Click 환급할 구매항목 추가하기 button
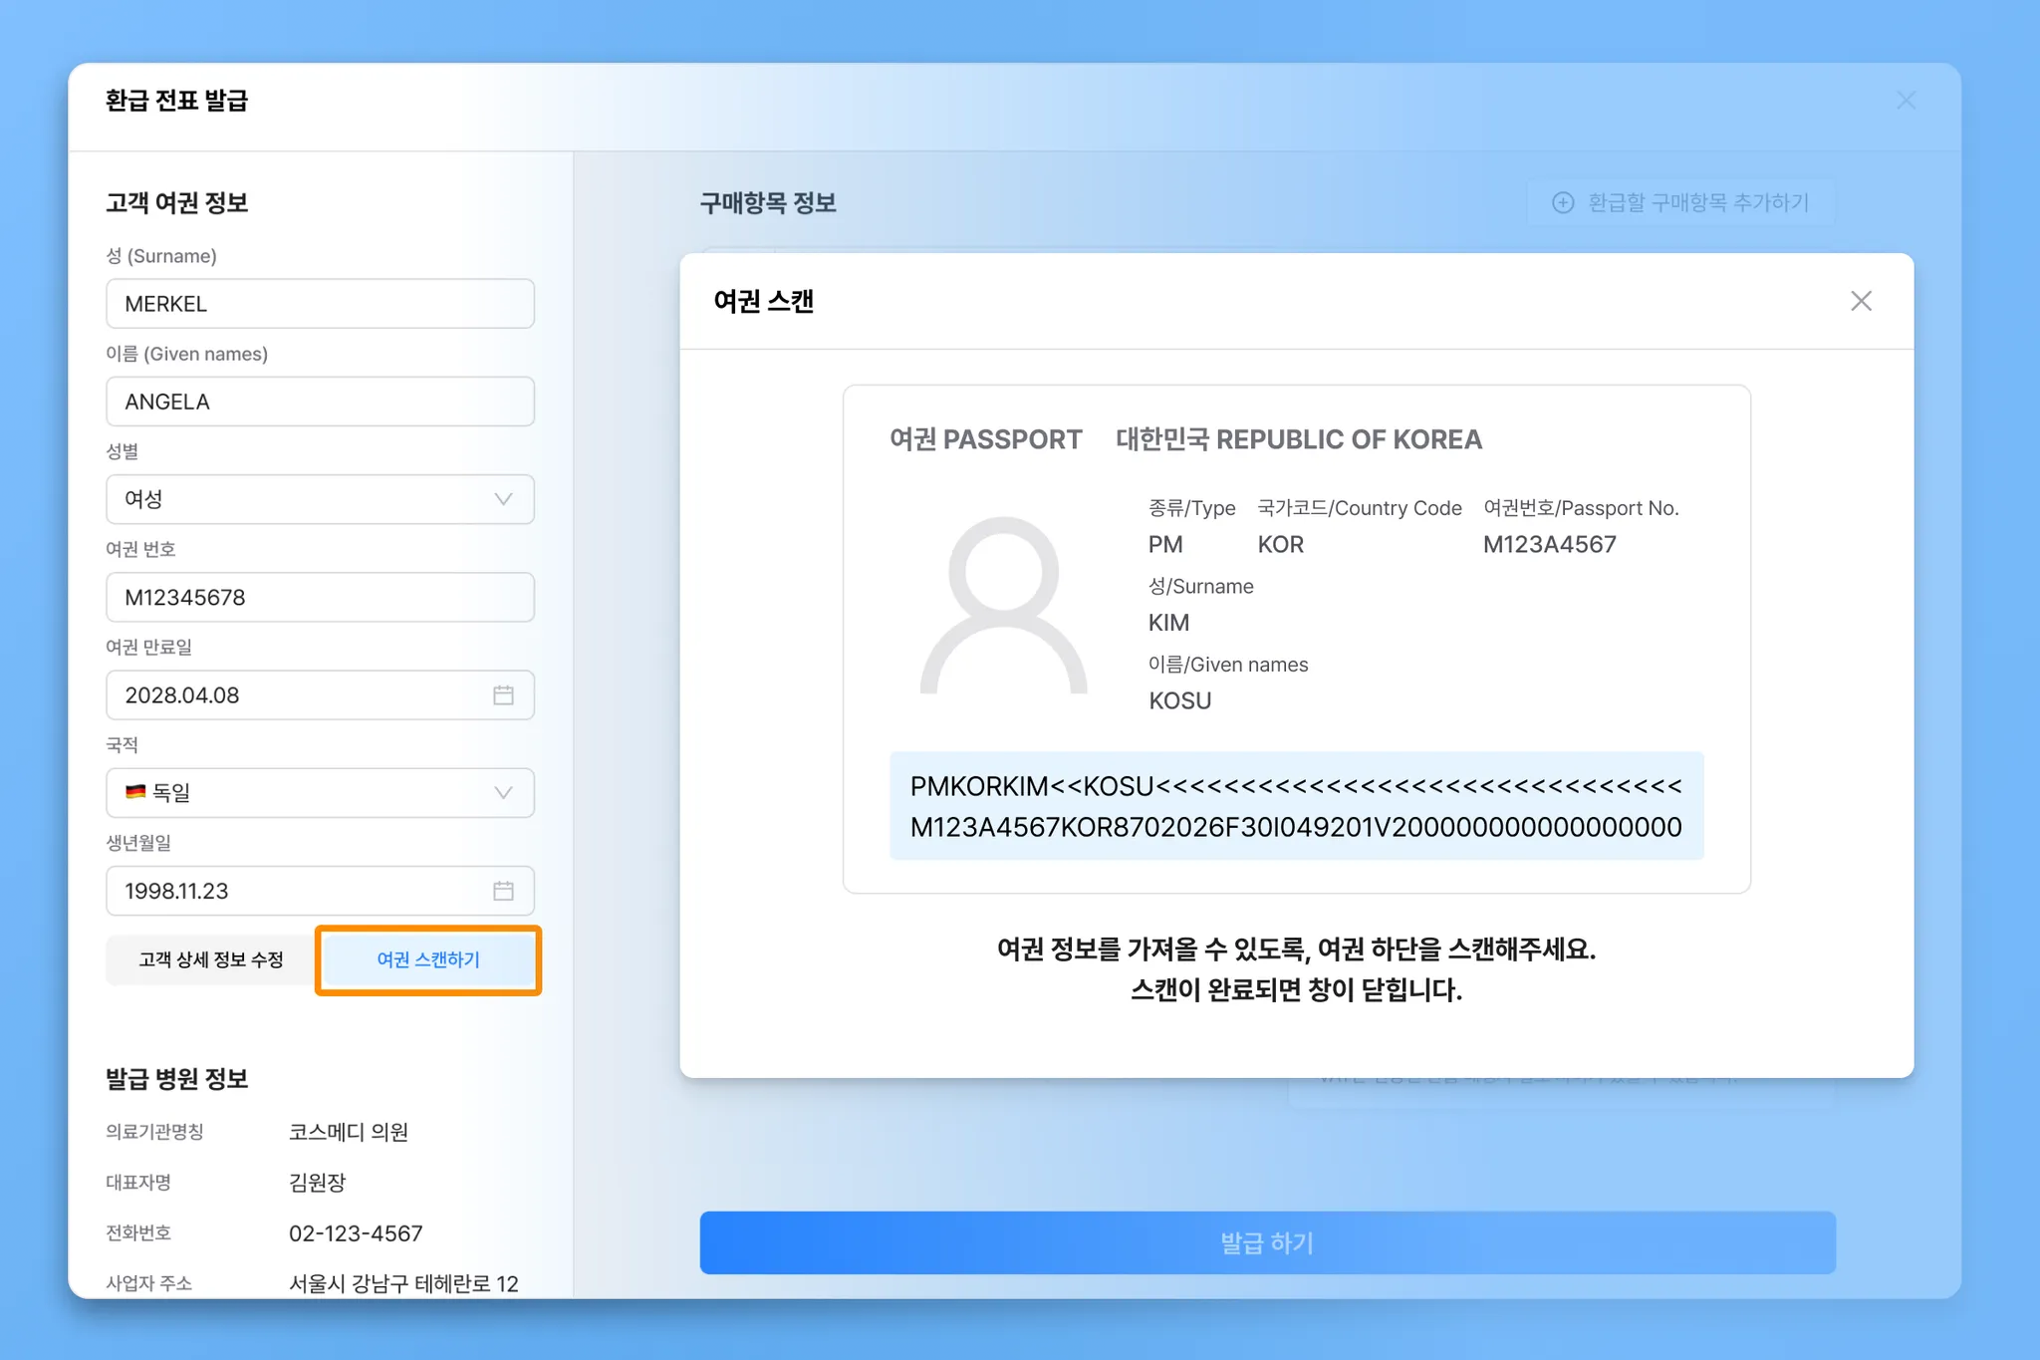Screen dimensions: 2040x1360 click(1697, 203)
